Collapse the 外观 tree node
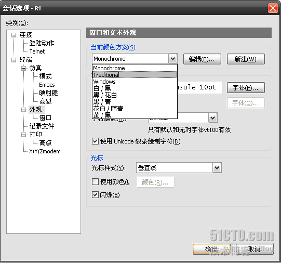 [x=24, y=110]
